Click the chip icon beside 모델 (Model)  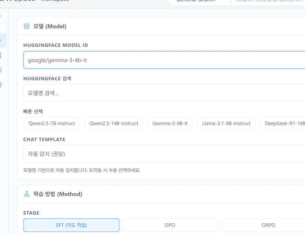coord(27,26)
